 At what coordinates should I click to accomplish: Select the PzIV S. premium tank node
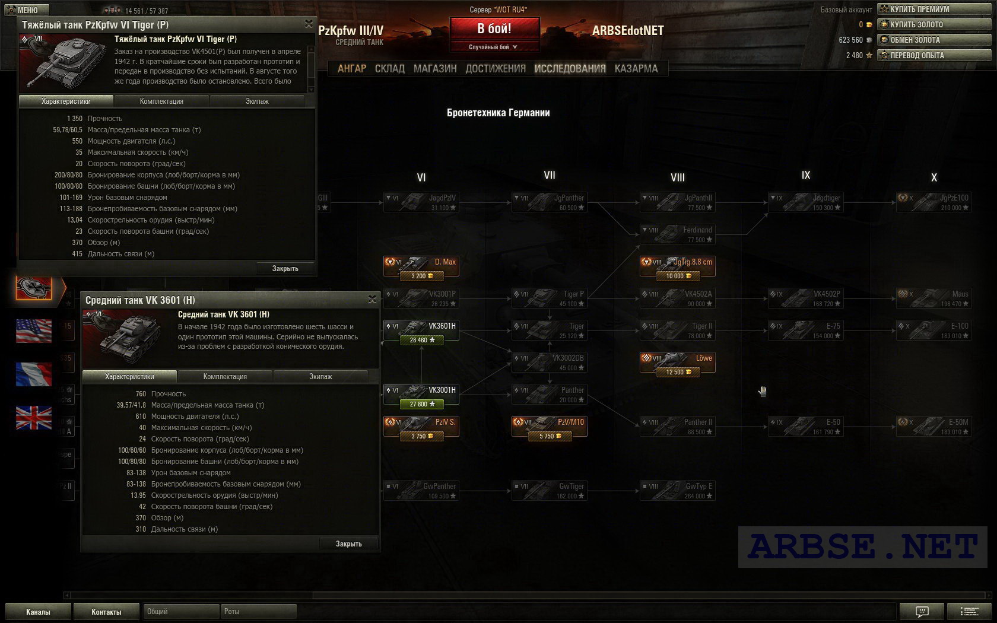[x=421, y=427]
